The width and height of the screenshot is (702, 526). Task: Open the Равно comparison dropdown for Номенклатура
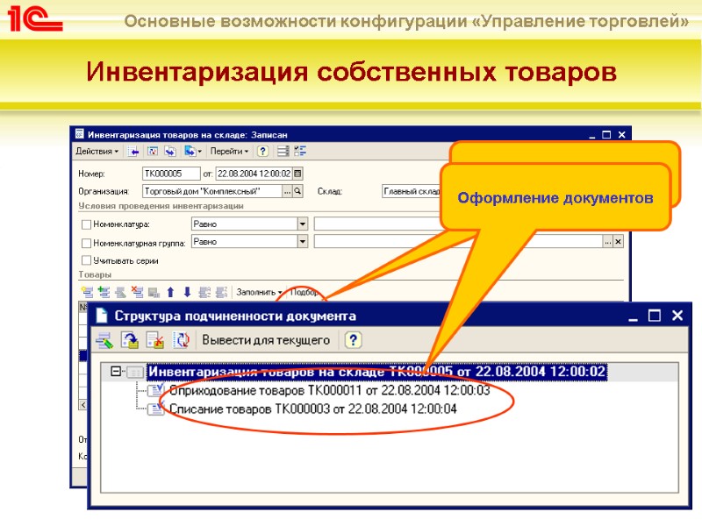click(302, 224)
